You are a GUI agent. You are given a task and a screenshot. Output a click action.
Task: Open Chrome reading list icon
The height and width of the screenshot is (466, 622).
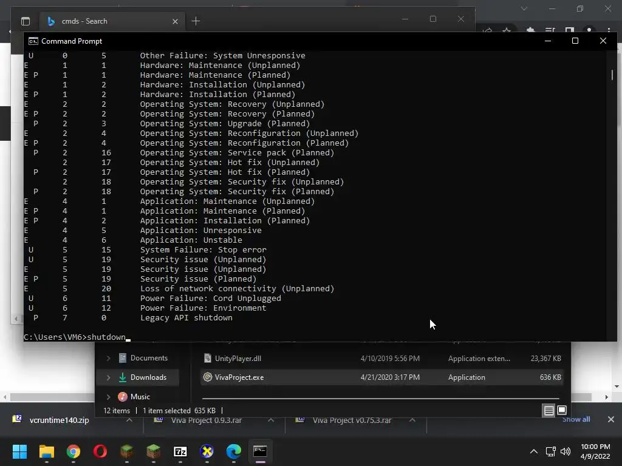(x=550, y=30)
